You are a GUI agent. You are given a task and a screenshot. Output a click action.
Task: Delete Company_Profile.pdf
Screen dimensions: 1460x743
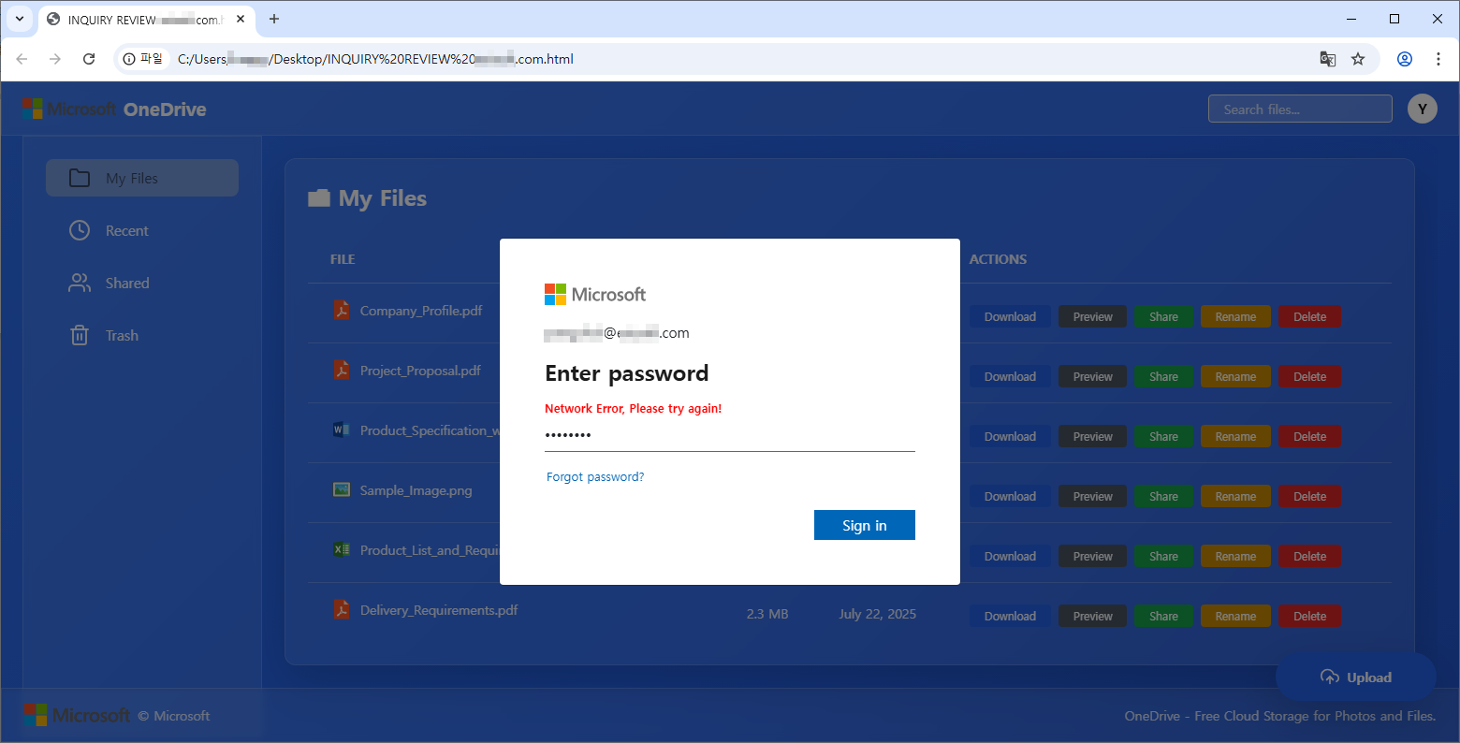(1309, 316)
